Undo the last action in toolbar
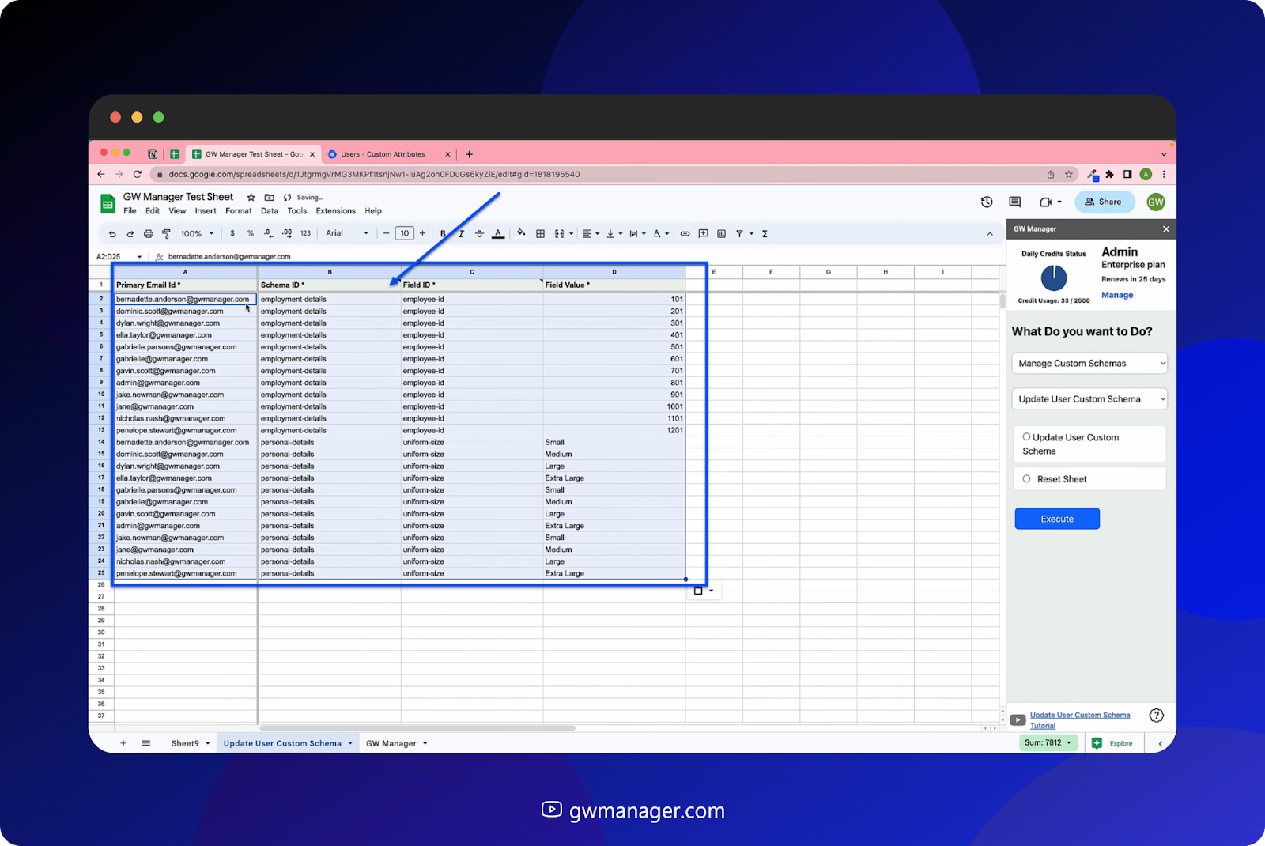This screenshot has height=846, width=1265. coord(112,234)
